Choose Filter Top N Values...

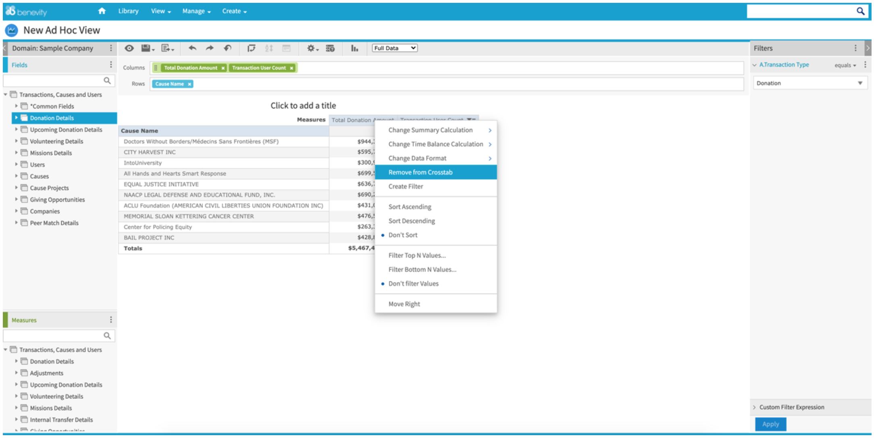coord(417,255)
